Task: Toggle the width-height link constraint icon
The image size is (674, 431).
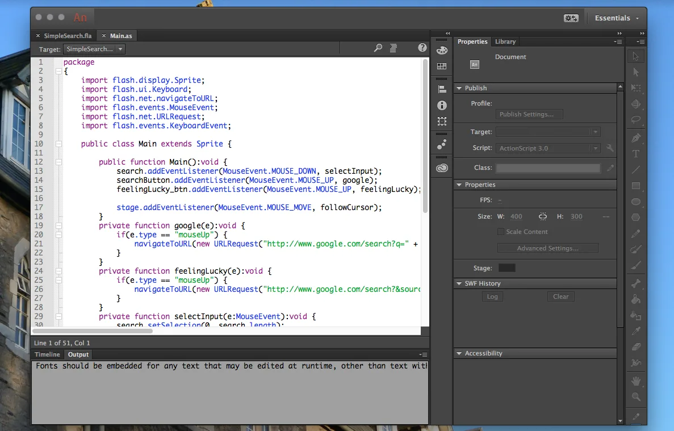Action: 543,216
